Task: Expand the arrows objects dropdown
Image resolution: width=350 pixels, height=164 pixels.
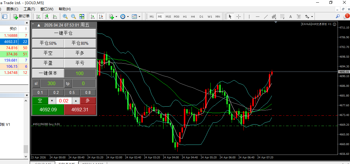Action: pyautogui.click(x=312, y=16)
